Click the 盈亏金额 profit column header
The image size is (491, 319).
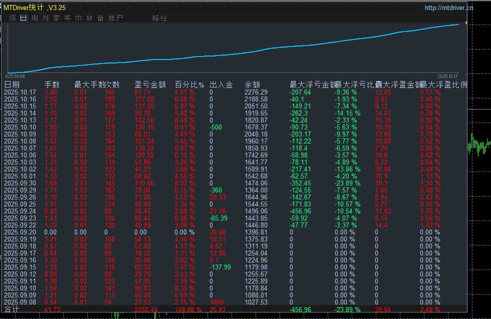(x=150, y=84)
